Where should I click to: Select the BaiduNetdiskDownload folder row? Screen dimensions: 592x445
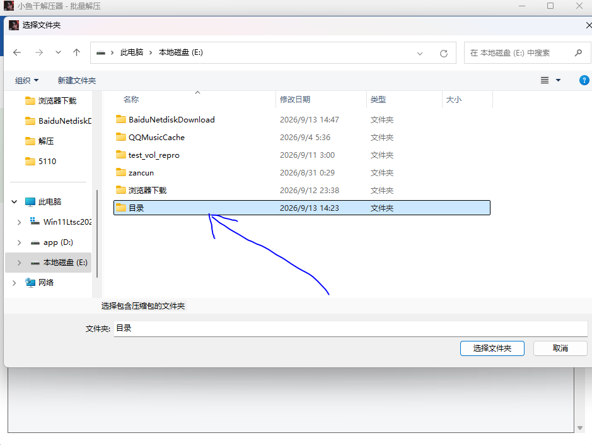click(301, 120)
